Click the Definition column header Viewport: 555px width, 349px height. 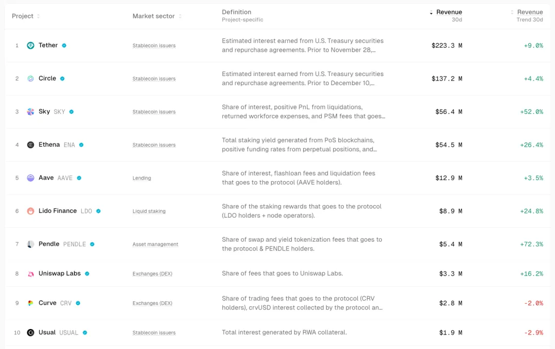point(236,12)
